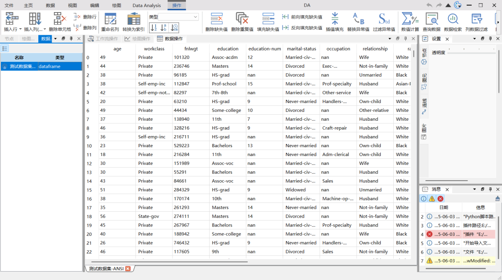Switch to the 绘图操作 tab
This screenshot has height=280, width=502.
click(138, 39)
